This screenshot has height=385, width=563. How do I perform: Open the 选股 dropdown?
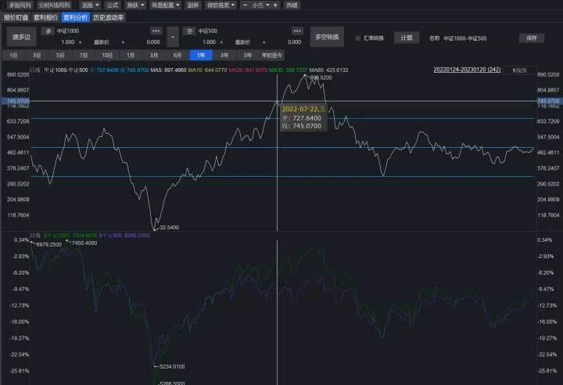90,5
